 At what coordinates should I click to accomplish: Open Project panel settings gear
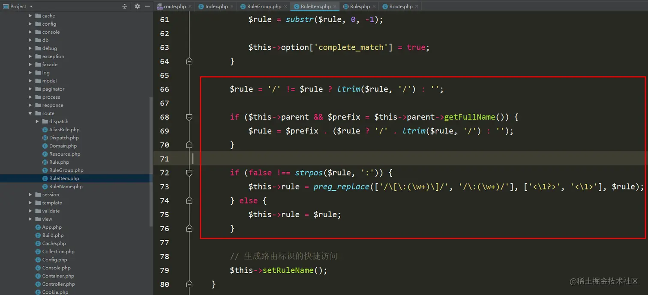[x=137, y=6]
